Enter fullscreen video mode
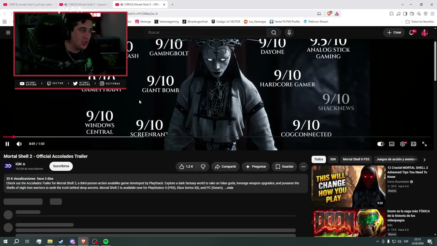The height and width of the screenshot is (246, 437). pyautogui.click(x=424, y=144)
